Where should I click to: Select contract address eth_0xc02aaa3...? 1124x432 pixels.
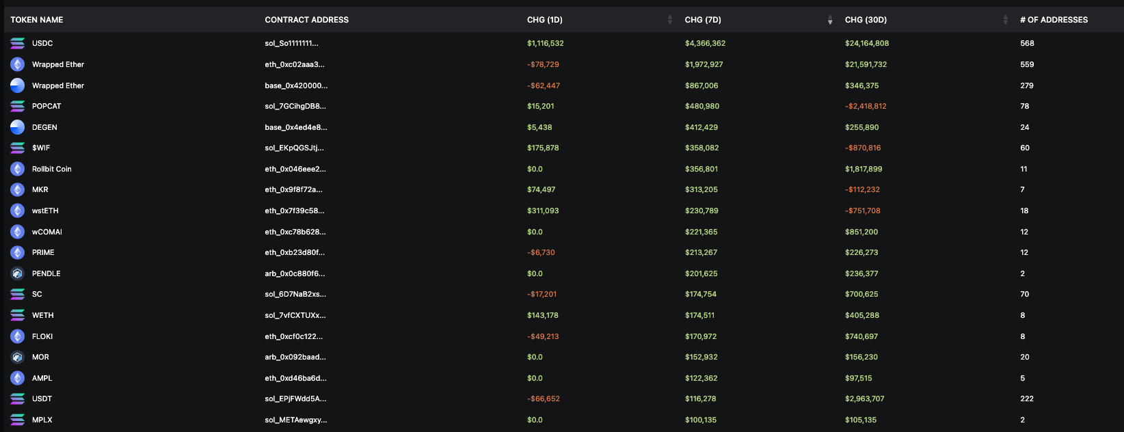[295, 64]
